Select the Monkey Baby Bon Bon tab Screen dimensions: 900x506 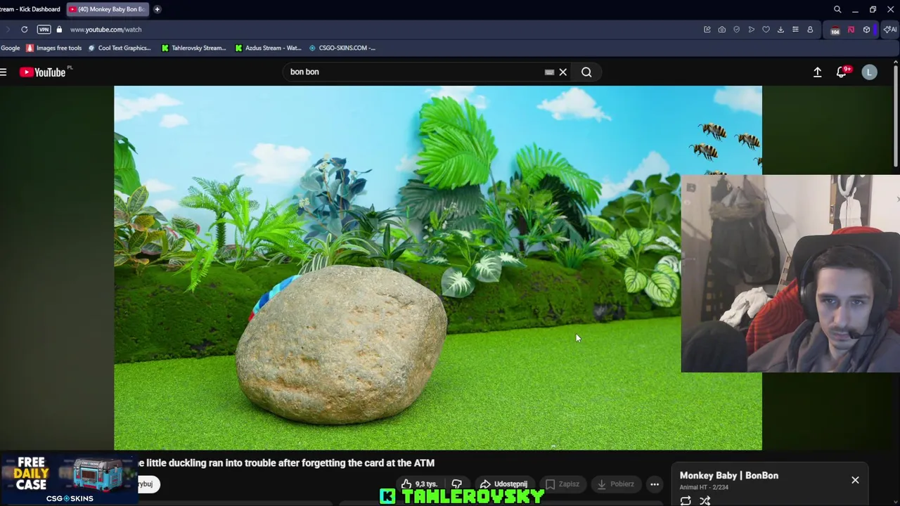[x=108, y=9]
